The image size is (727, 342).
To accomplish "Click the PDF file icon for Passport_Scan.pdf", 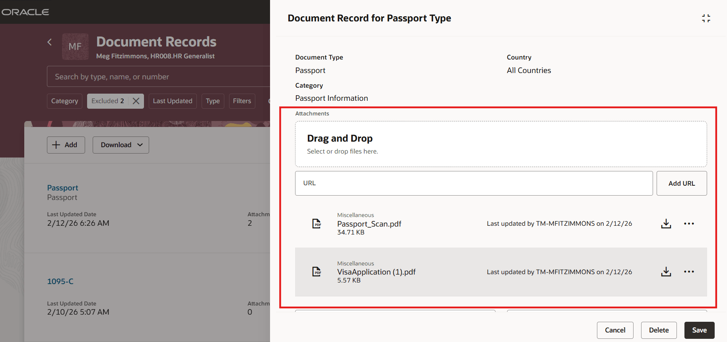I will click(x=317, y=224).
